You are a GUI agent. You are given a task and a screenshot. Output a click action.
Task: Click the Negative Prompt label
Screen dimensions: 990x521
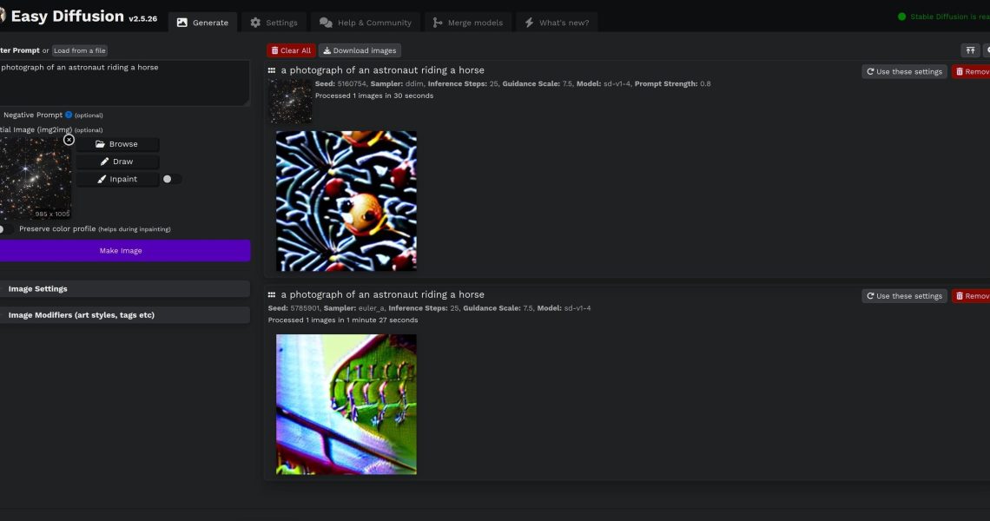33,115
